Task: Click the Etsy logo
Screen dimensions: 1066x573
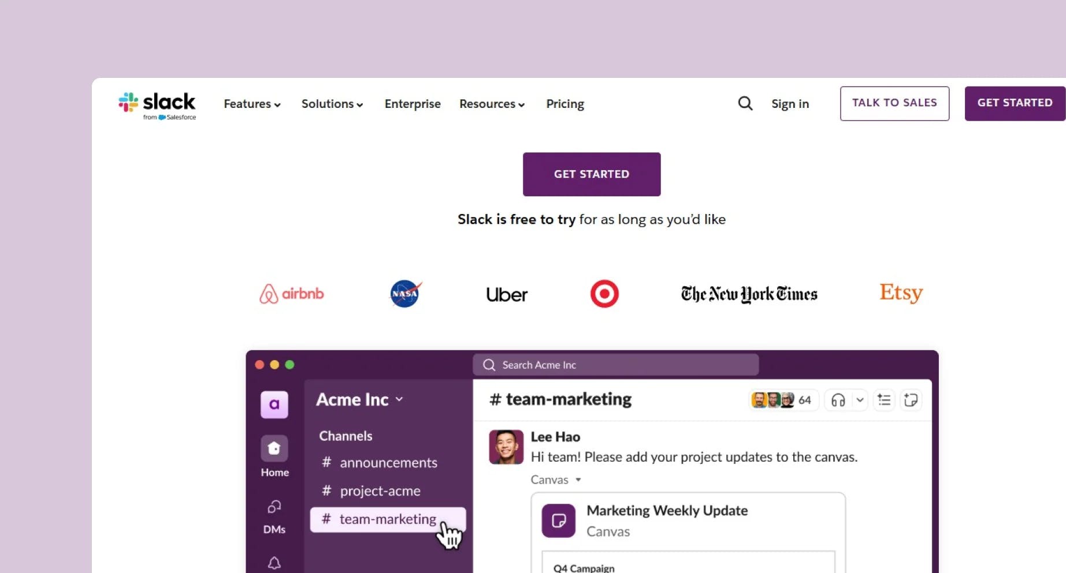Action: tap(901, 293)
